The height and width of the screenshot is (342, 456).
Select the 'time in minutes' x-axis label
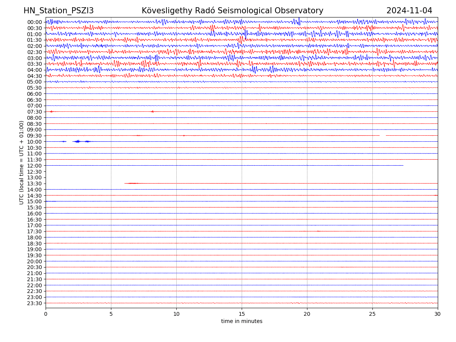[x=242, y=321]
